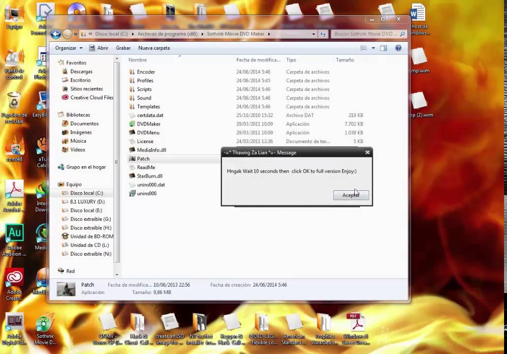Close the Thawng Za Lian message dialog
Image resolution: width=507 pixels, height=354 pixels.
367,152
